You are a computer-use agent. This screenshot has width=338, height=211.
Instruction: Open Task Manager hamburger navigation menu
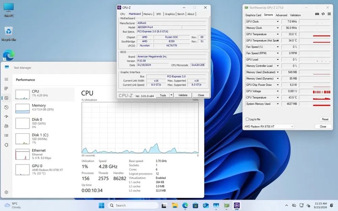(x=6, y=79)
